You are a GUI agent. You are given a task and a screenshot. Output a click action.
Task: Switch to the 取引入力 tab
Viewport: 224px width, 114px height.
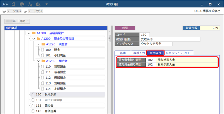point(139,53)
